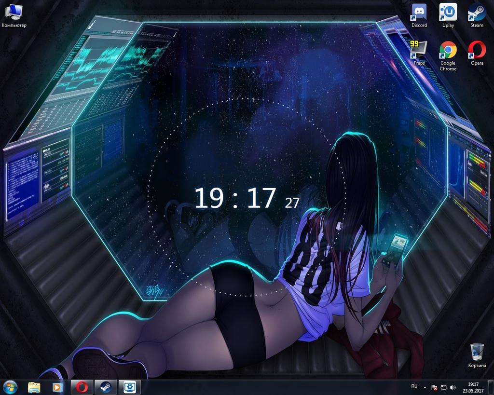494x395 pixels.
Task: Open the monitor-gear app in the taskbar
Action: click(x=130, y=387)
